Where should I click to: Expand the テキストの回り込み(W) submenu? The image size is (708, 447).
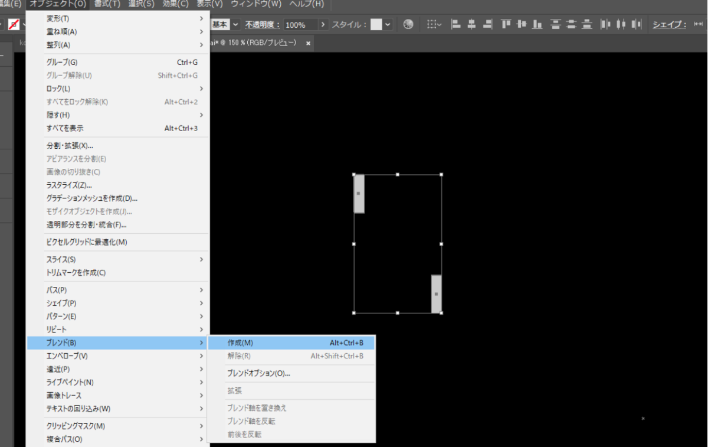(117, 409)
